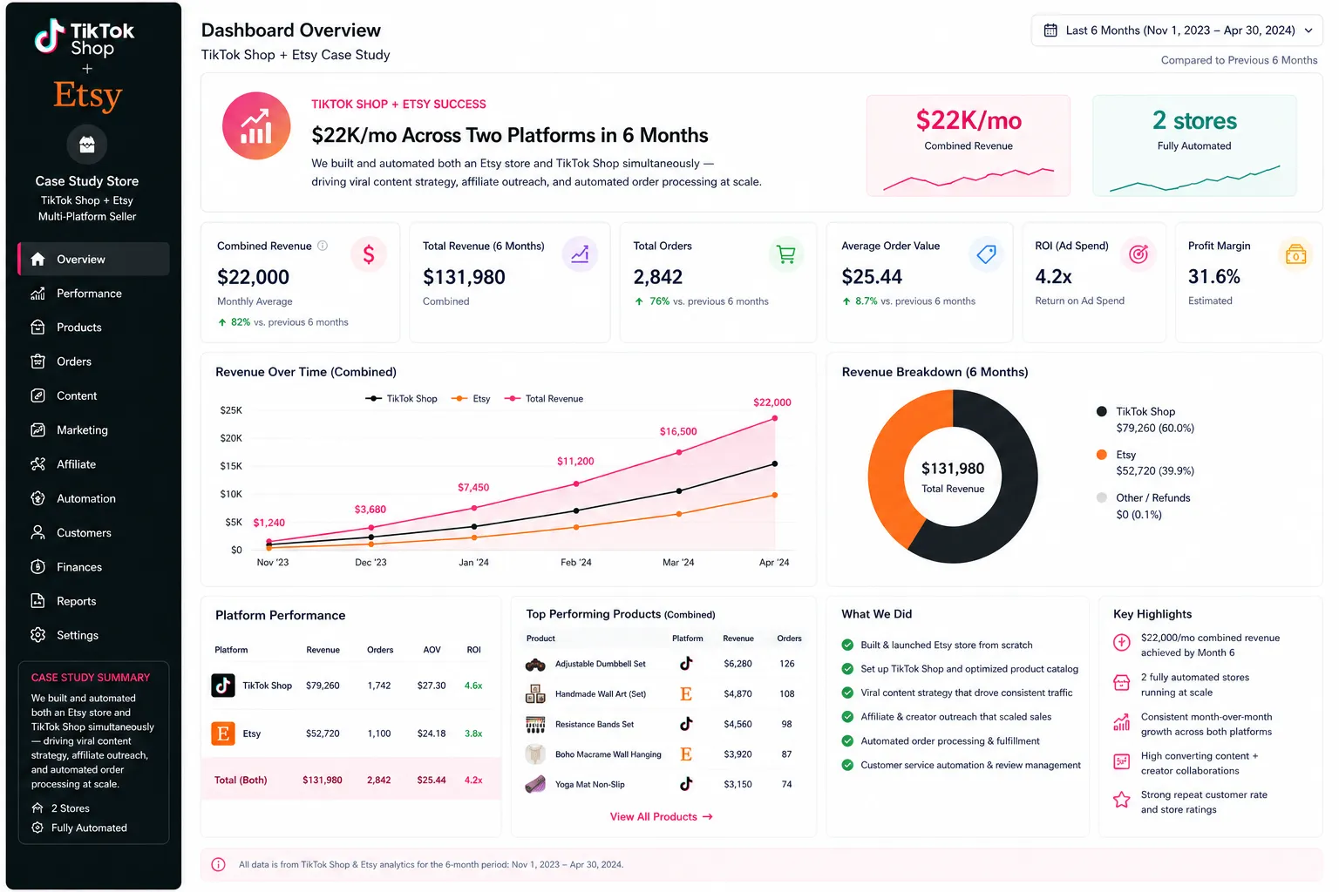This screenshot has width=1339, height=892.
Task: Click the TikTok Shop logo in sidebar
Action: 85,37
